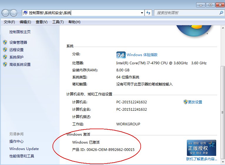Open 远程设置 link
Screen dimensions: 225x165
(x=16, y=50)
